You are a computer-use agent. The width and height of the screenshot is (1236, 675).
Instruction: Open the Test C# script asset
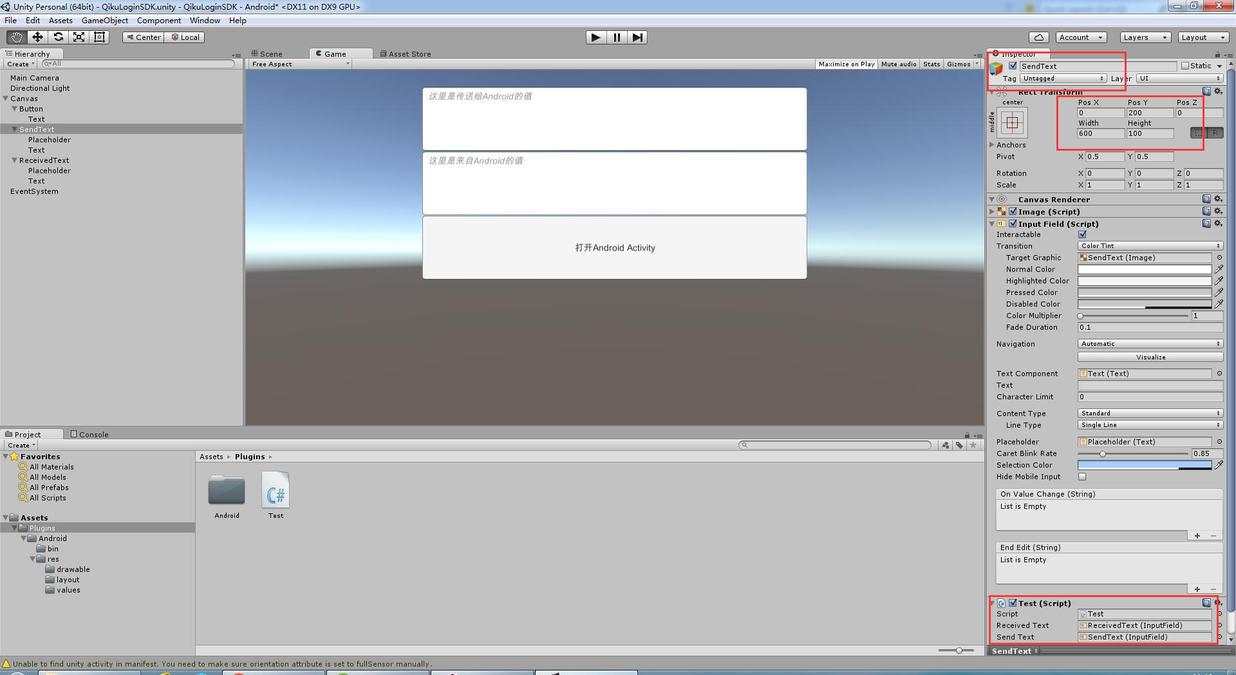(276, 495)
